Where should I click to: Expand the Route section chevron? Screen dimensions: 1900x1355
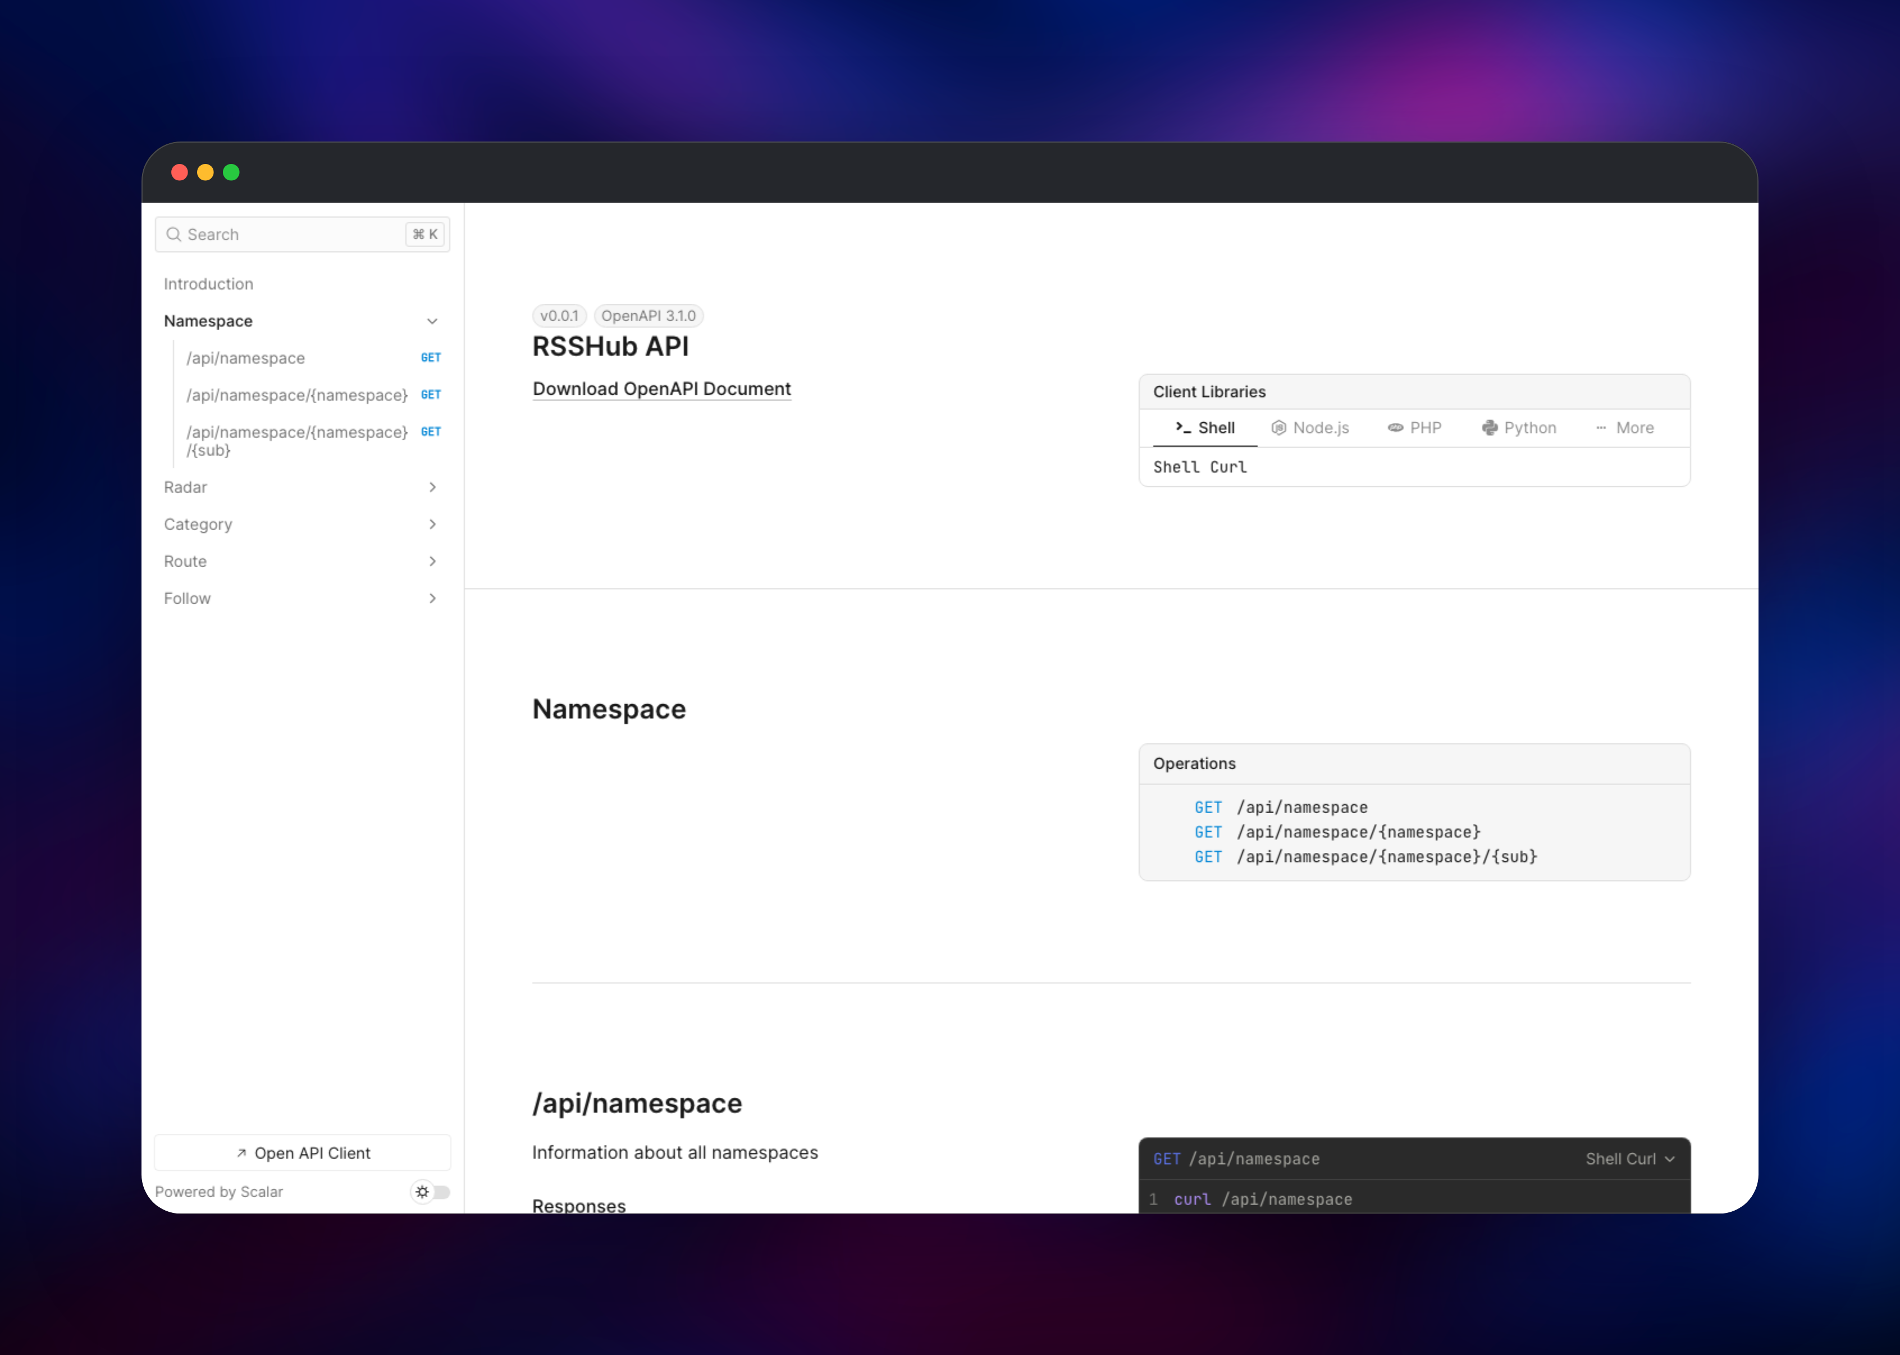[432, 562]
